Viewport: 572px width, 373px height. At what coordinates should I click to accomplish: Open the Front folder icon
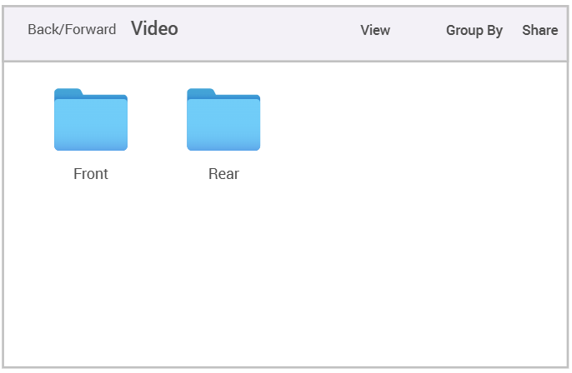click(x=91, y=122)
